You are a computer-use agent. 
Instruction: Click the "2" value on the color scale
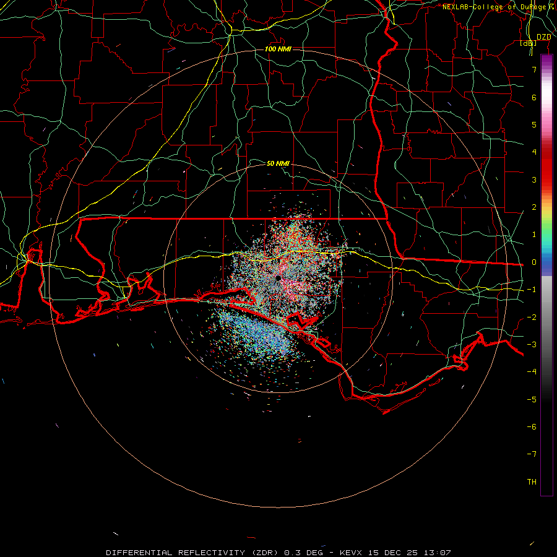point(534,207)
